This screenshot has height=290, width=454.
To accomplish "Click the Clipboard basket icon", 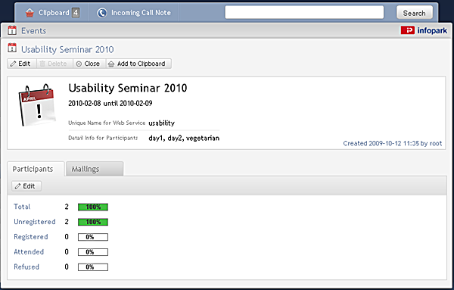I will coord(30,13).
